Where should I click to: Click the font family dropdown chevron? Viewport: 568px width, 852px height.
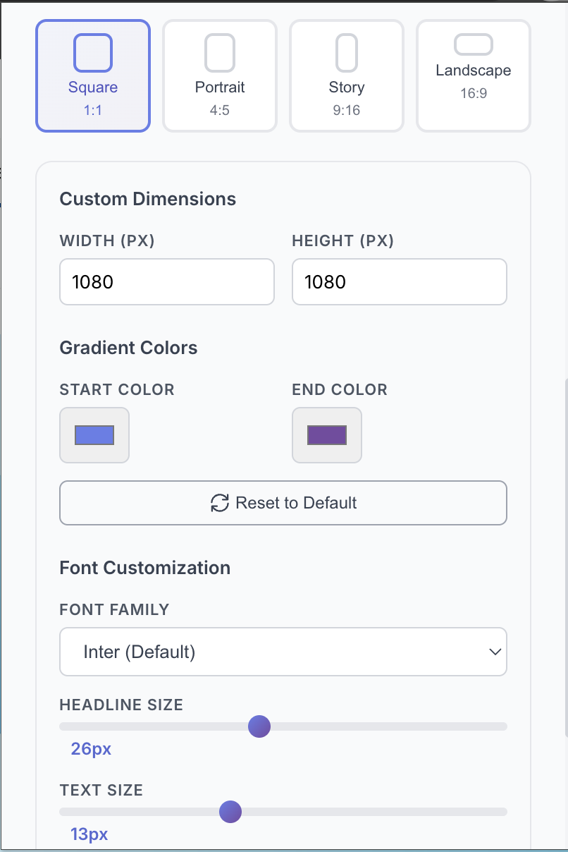click(495, 652)
